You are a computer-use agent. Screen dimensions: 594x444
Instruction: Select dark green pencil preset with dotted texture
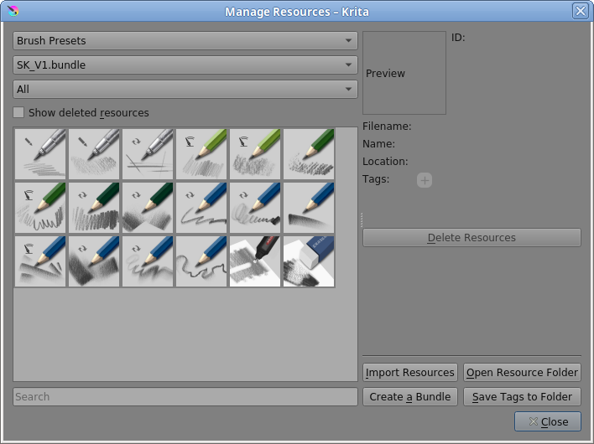(x=309, y=154)
